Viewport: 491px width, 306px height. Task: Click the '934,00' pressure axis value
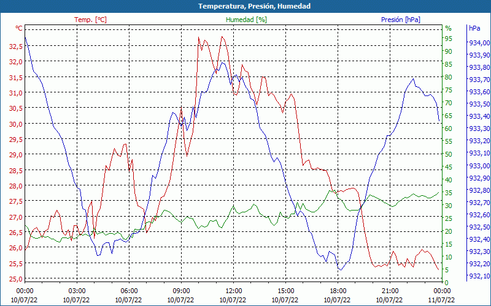pyautogui.click(x=479, y=43)
